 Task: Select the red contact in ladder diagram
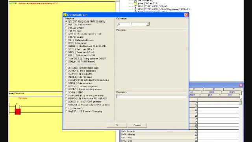point(18,111)
